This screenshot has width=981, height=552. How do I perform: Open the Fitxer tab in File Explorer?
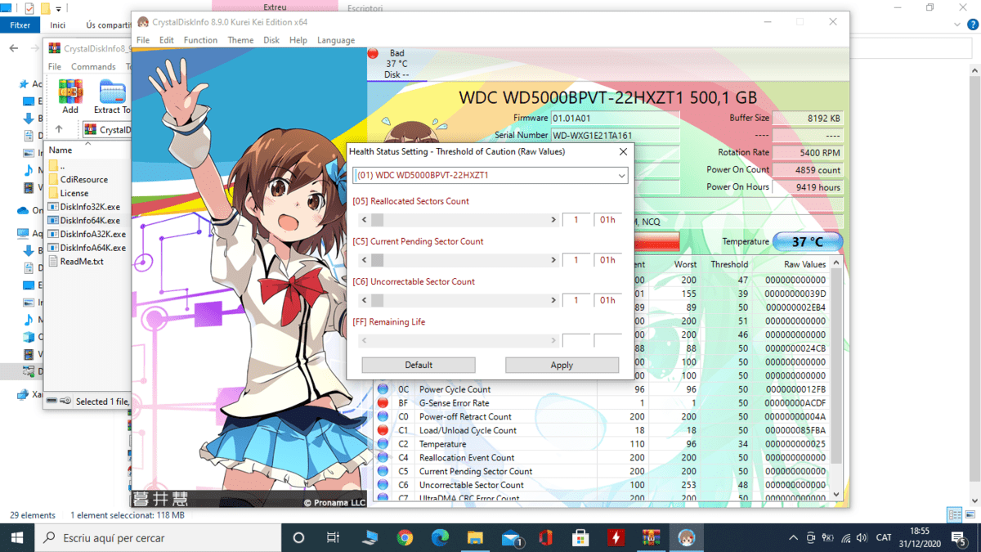(20, 25)
